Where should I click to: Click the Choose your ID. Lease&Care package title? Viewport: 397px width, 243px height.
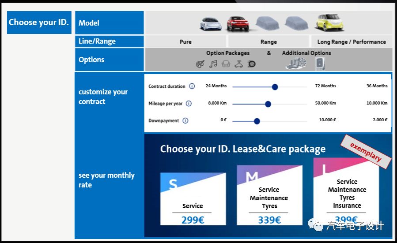[x=243, y=149]
